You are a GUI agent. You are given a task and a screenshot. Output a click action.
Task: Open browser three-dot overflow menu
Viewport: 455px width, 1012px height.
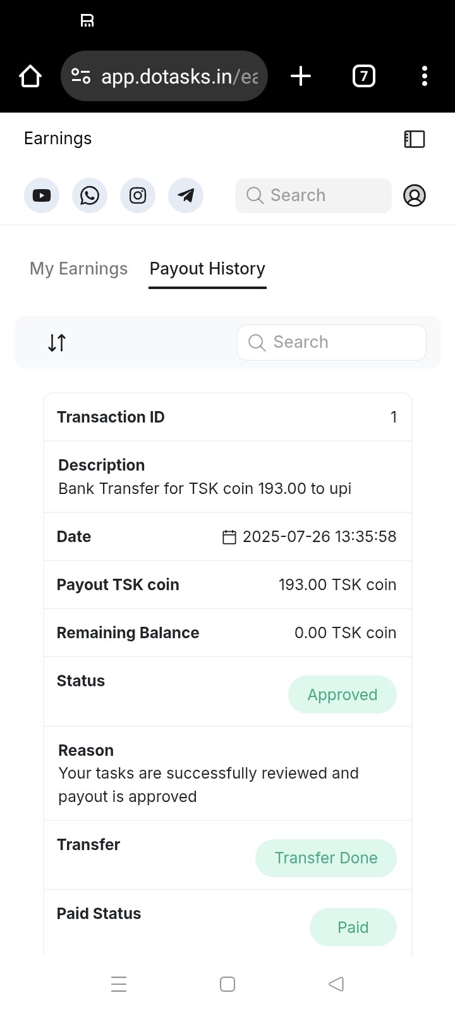coord(425,77)
